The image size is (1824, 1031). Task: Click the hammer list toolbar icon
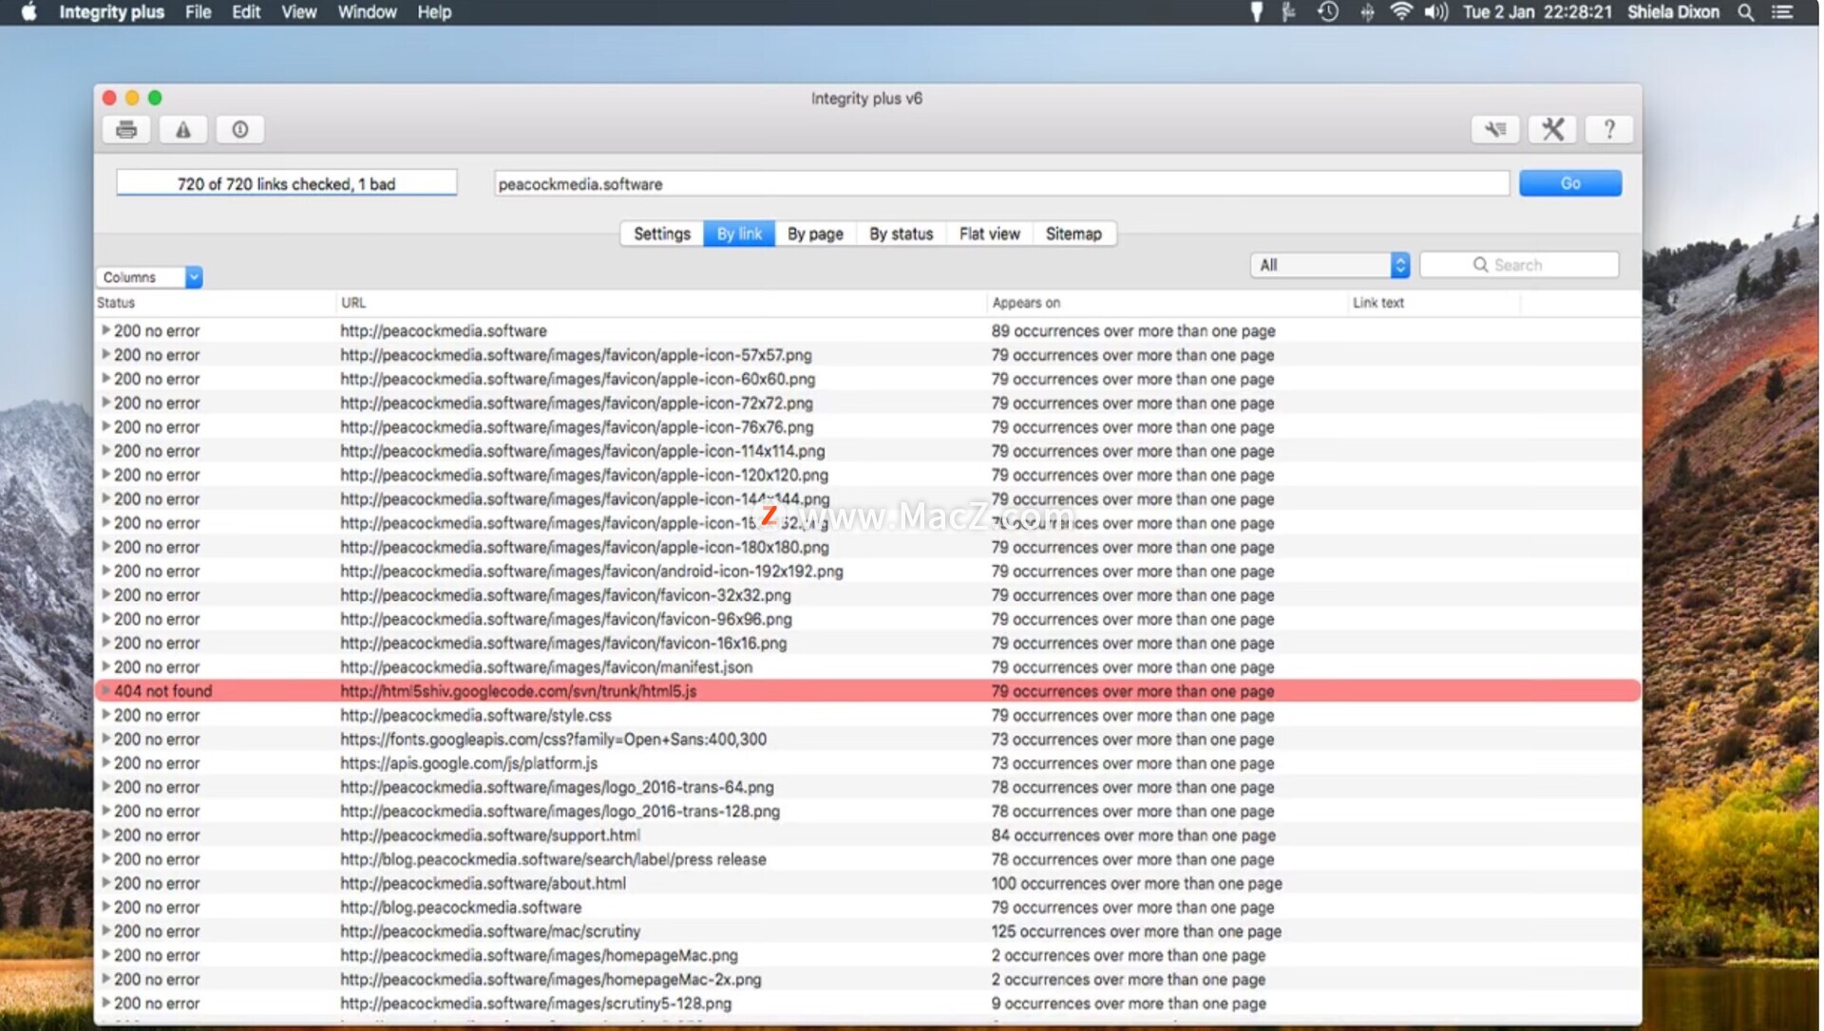pos(1495,130)
